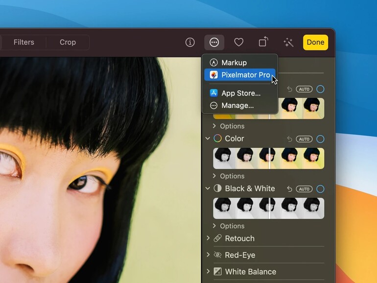Expand the Red-Eye section
This screenshot has width=377, height=283.
[x=208, y=255]
